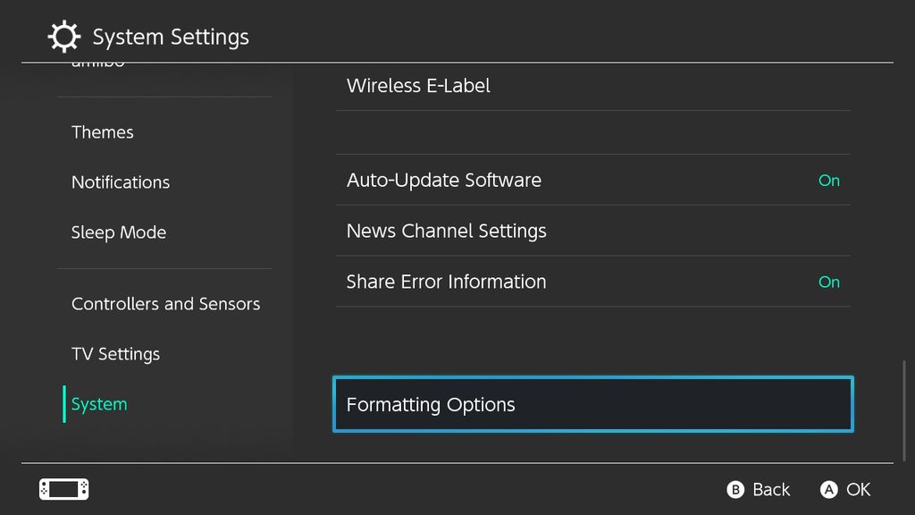Image resolution: width=915 pixels, height=515 pixels.
Task: Open Formatting Options
Action: pos(593,404)
